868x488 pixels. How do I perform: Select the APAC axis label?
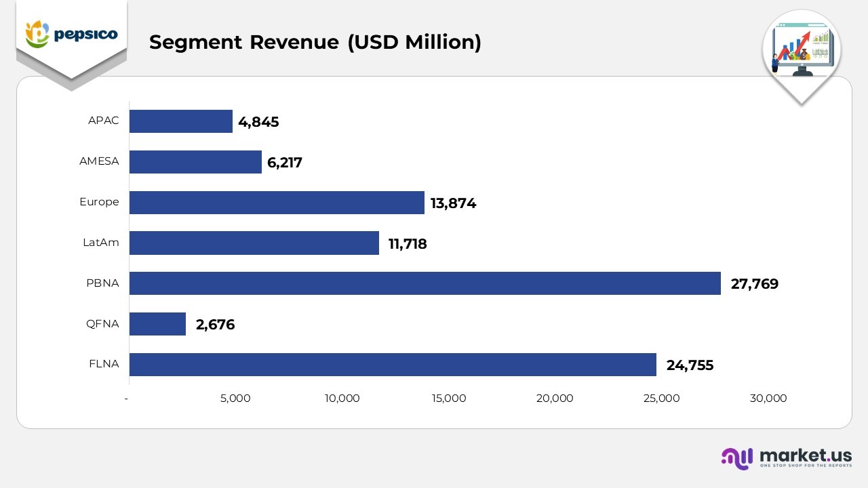(103, 120)
